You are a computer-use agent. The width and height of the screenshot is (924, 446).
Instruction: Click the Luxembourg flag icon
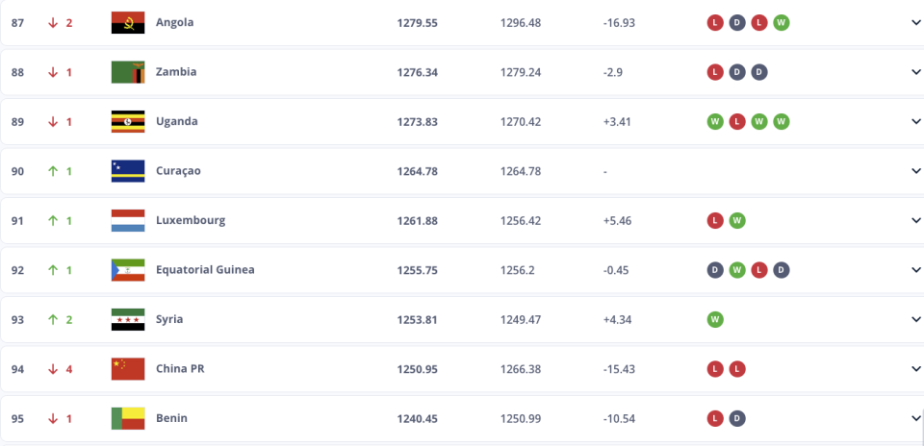(x=128, y=221)
